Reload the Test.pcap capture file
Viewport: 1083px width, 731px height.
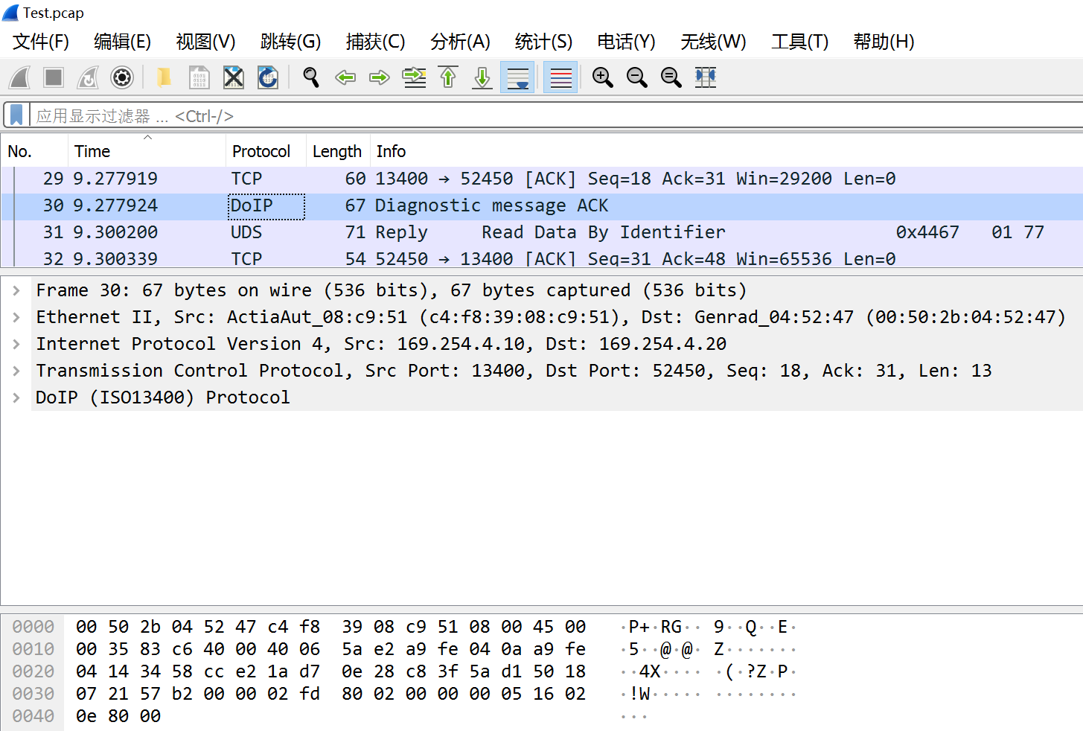pyautogui.click(x=268, y=77)
